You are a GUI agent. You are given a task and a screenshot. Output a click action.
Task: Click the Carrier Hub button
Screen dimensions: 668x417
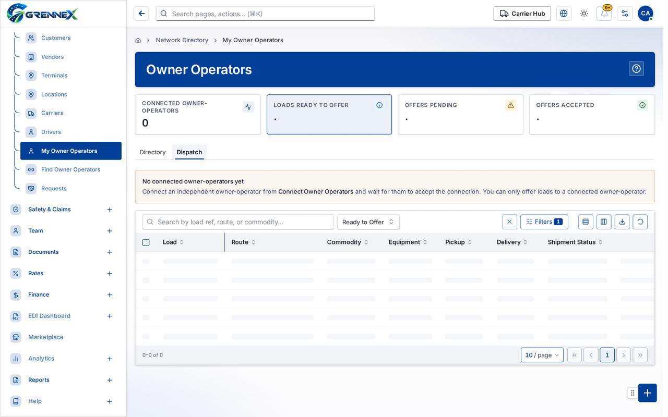click(x=522, y=14)
